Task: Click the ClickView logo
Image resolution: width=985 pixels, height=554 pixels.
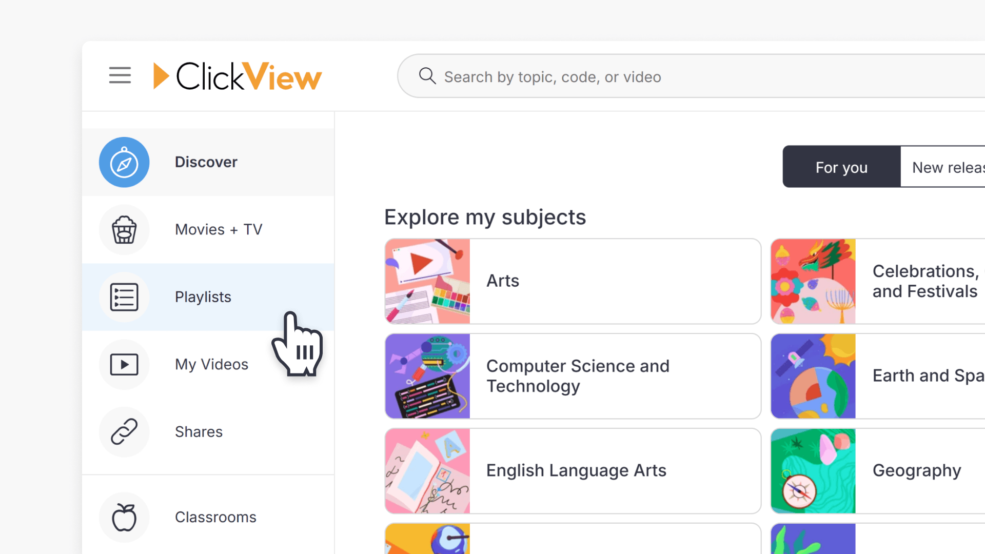Action: click(x=237, y=75)
